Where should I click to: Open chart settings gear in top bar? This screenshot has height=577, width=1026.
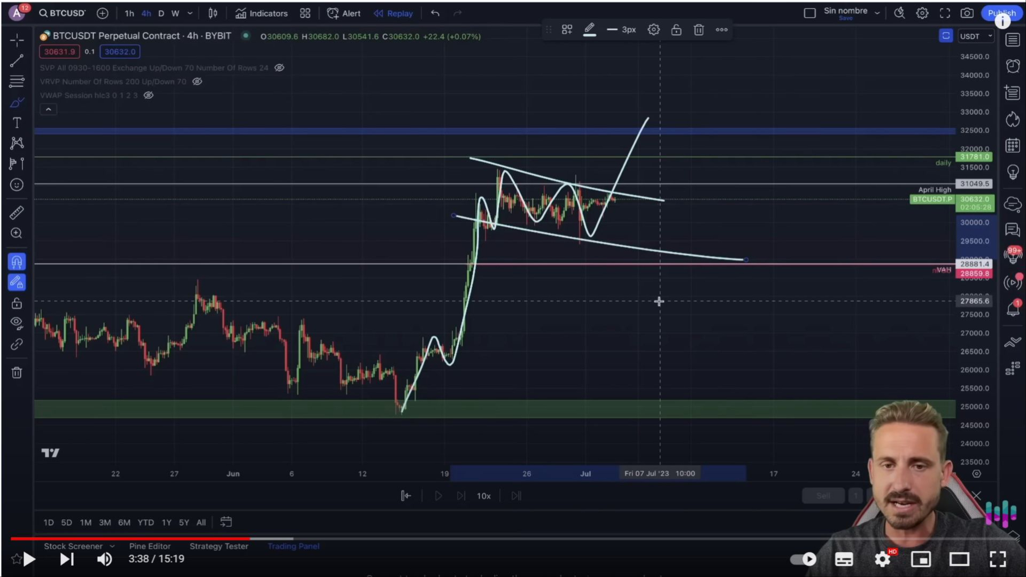(922, 13)
